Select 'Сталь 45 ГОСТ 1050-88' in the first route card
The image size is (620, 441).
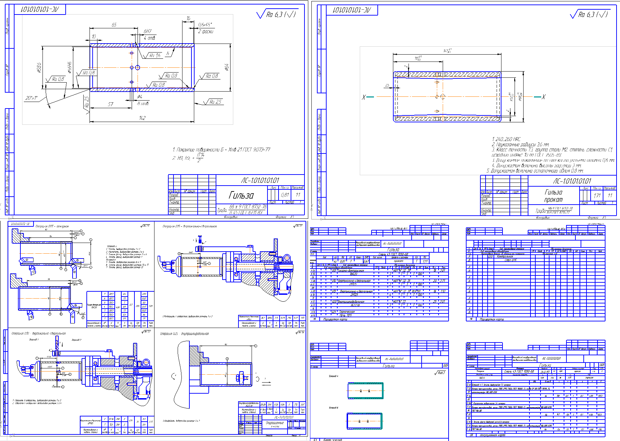click(x=393, y=254)
